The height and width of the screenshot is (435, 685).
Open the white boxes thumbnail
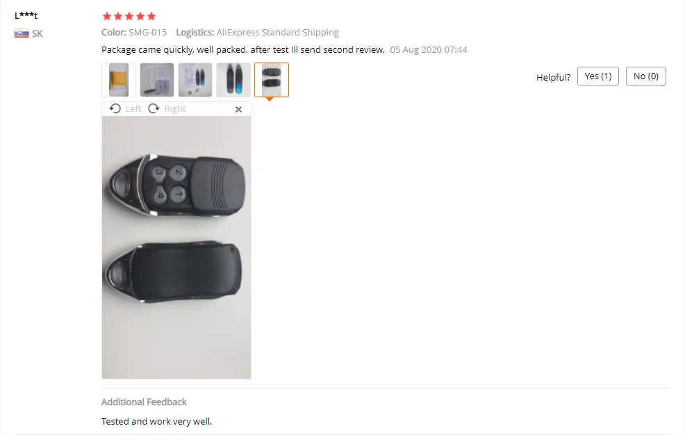point(157,79)
